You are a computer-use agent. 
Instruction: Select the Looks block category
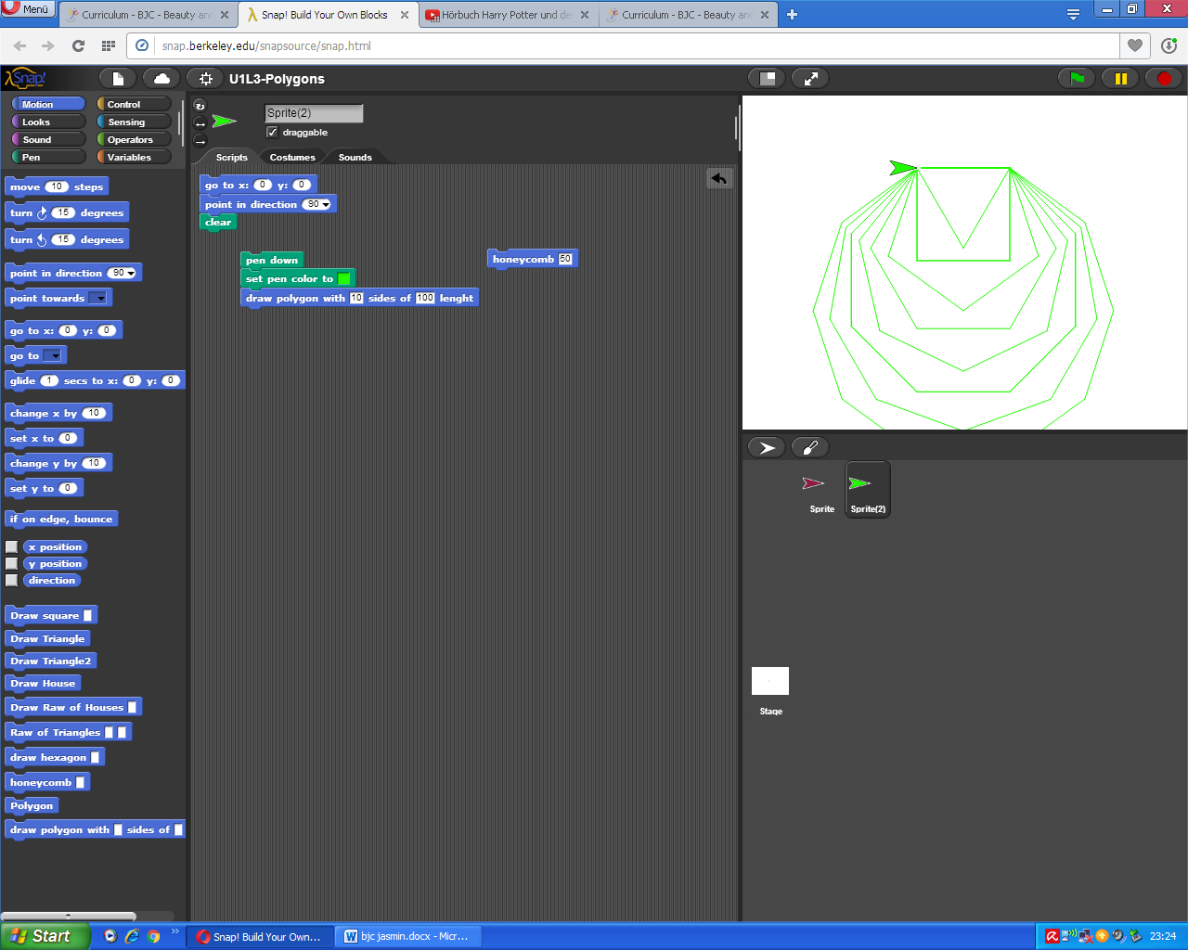(48, 122)
